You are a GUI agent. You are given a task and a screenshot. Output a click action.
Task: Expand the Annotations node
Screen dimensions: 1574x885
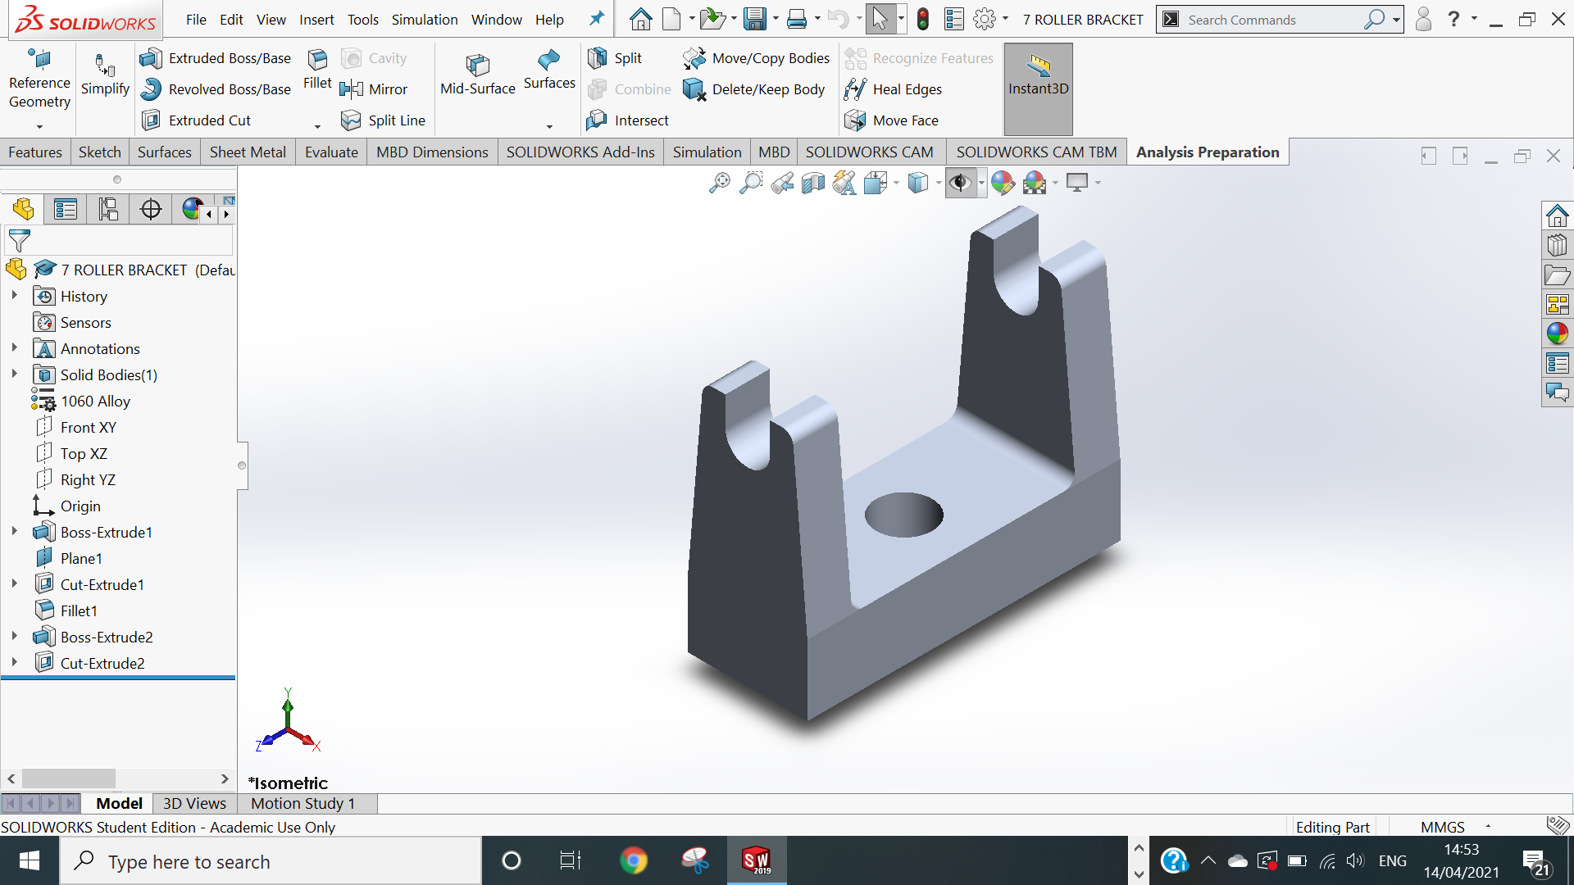(14, 348)
